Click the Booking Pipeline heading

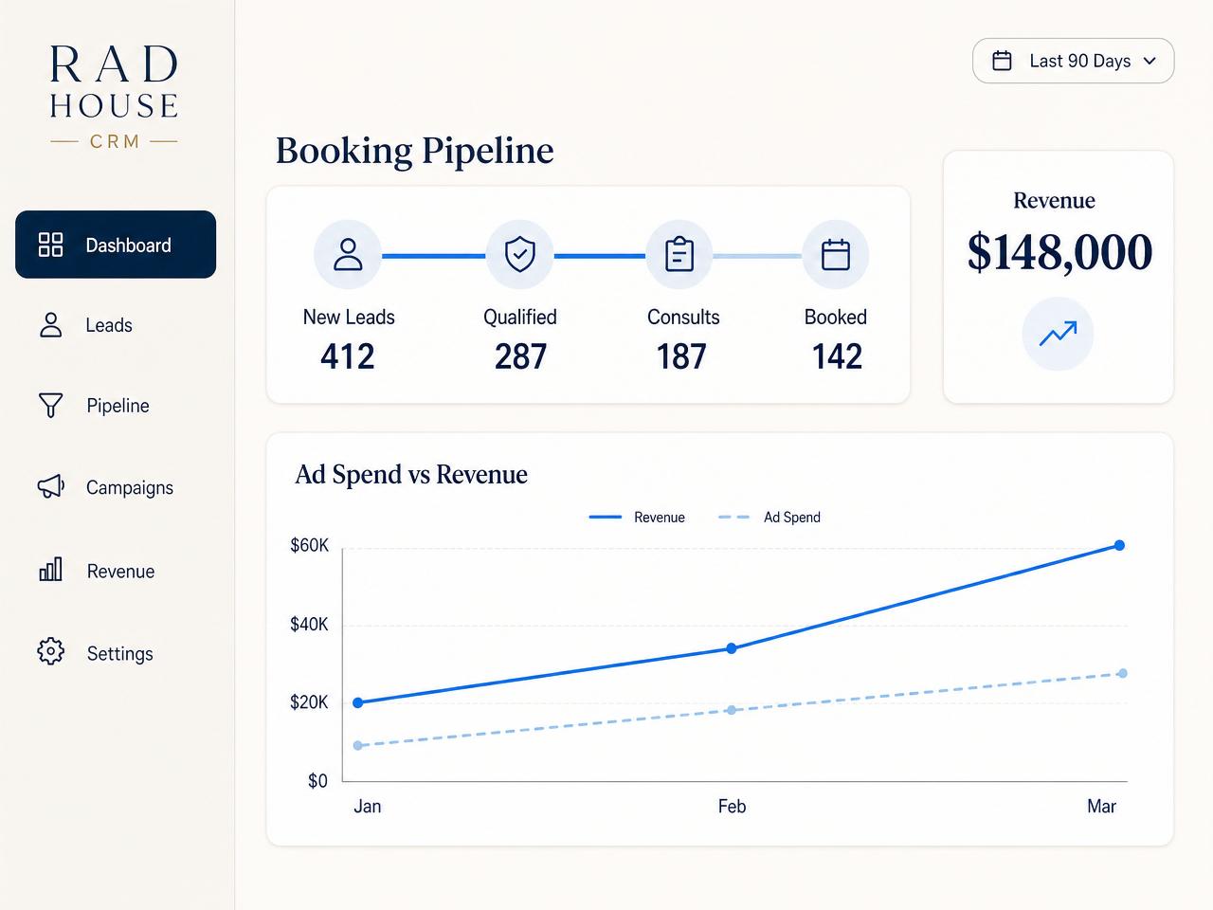click(x=414, y=151)
